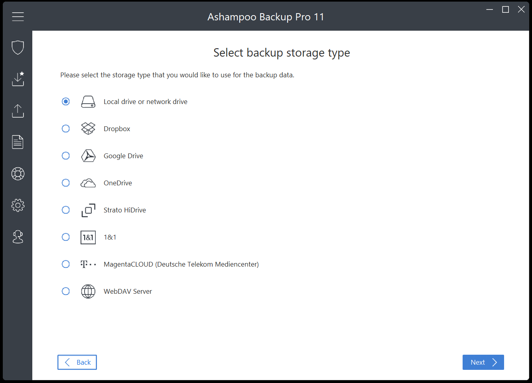Click the 'OneDrive' label text

tap(118, 183)
